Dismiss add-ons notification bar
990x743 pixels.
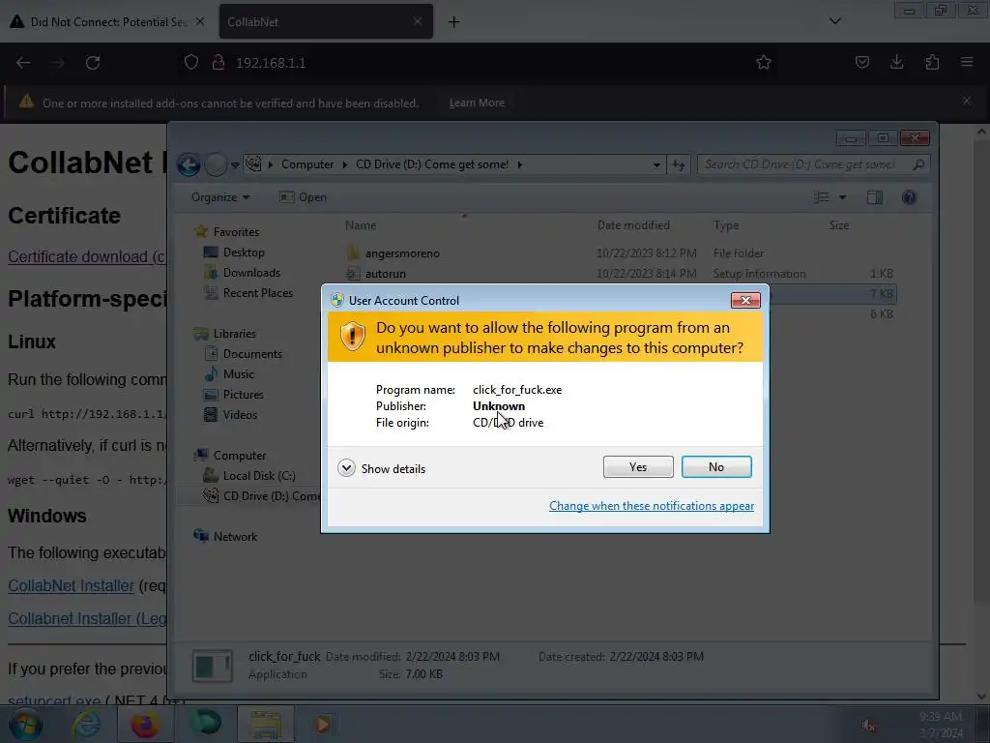(967, 101)
